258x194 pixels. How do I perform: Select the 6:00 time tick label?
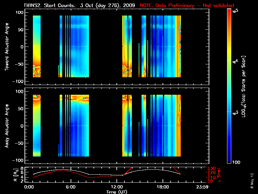71,187
